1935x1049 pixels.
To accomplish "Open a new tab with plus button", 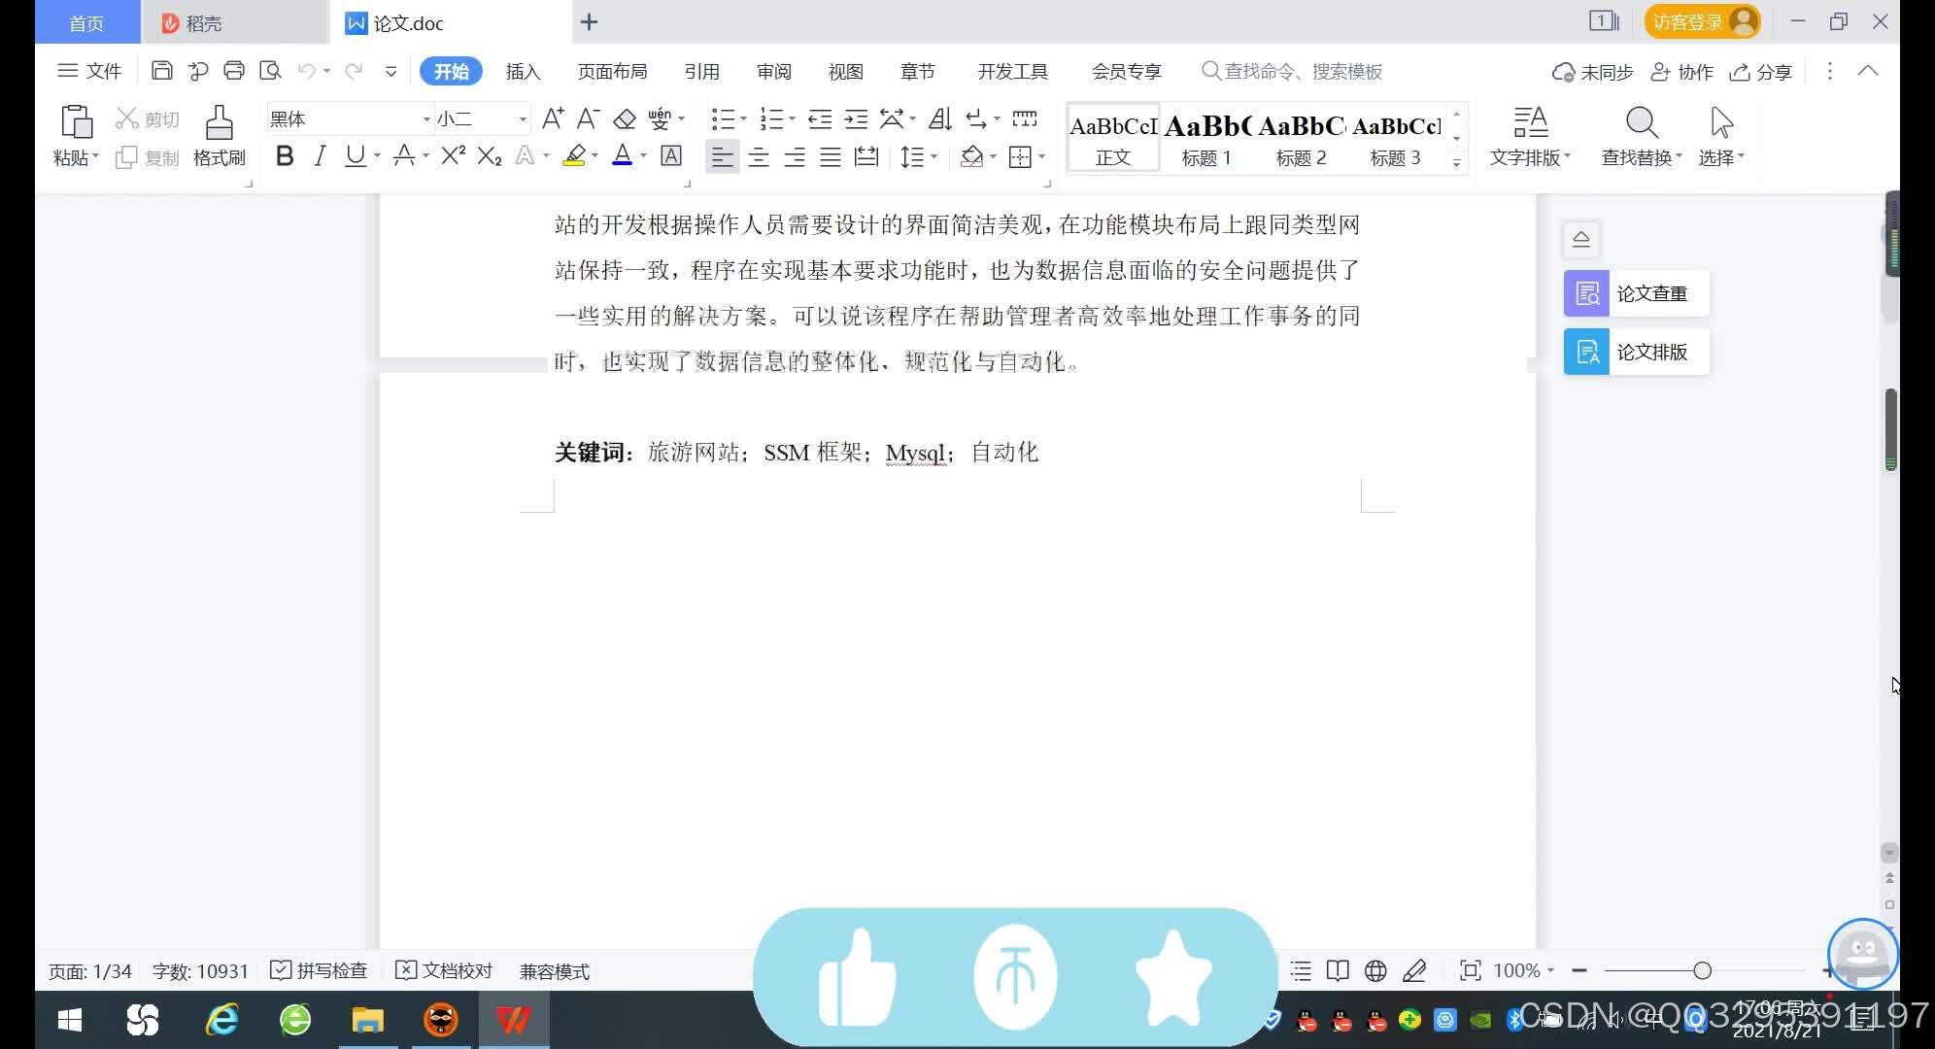I will click(589, 21).
